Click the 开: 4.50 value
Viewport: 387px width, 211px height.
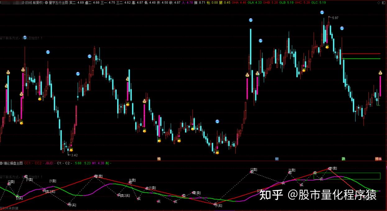(162, 2)
